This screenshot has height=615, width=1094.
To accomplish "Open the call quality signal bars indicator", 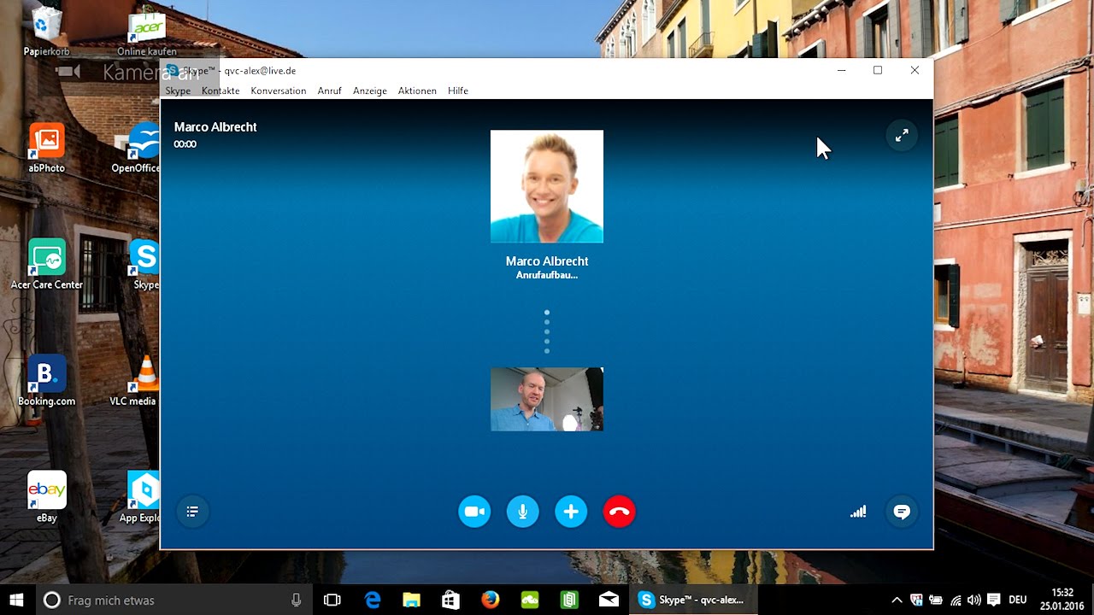I will point(858,512).
